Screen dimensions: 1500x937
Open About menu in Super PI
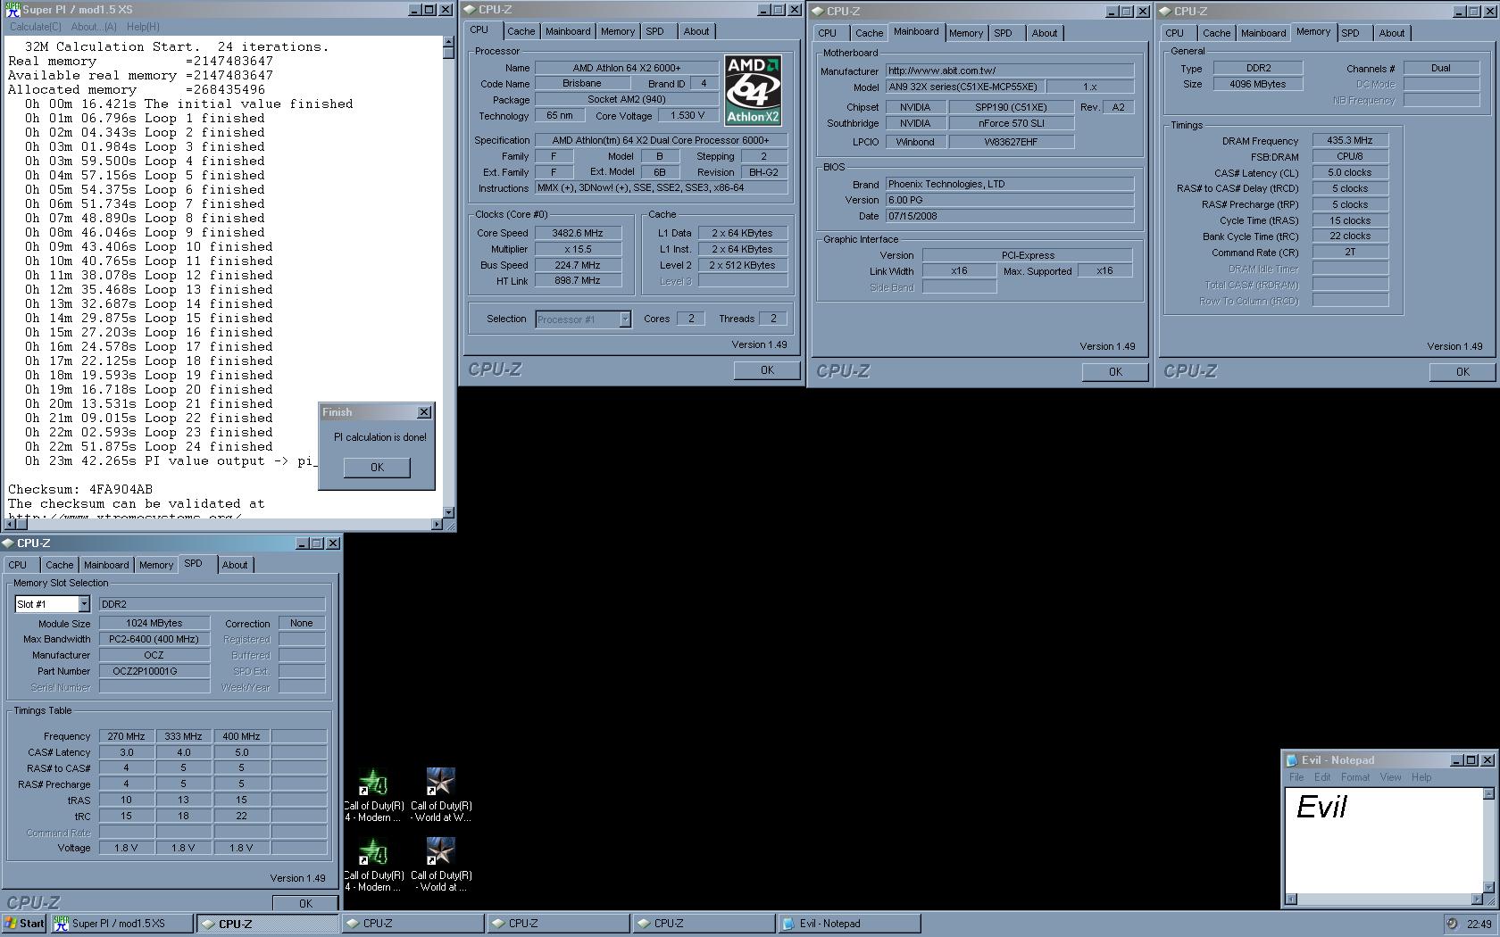point(94,27)
